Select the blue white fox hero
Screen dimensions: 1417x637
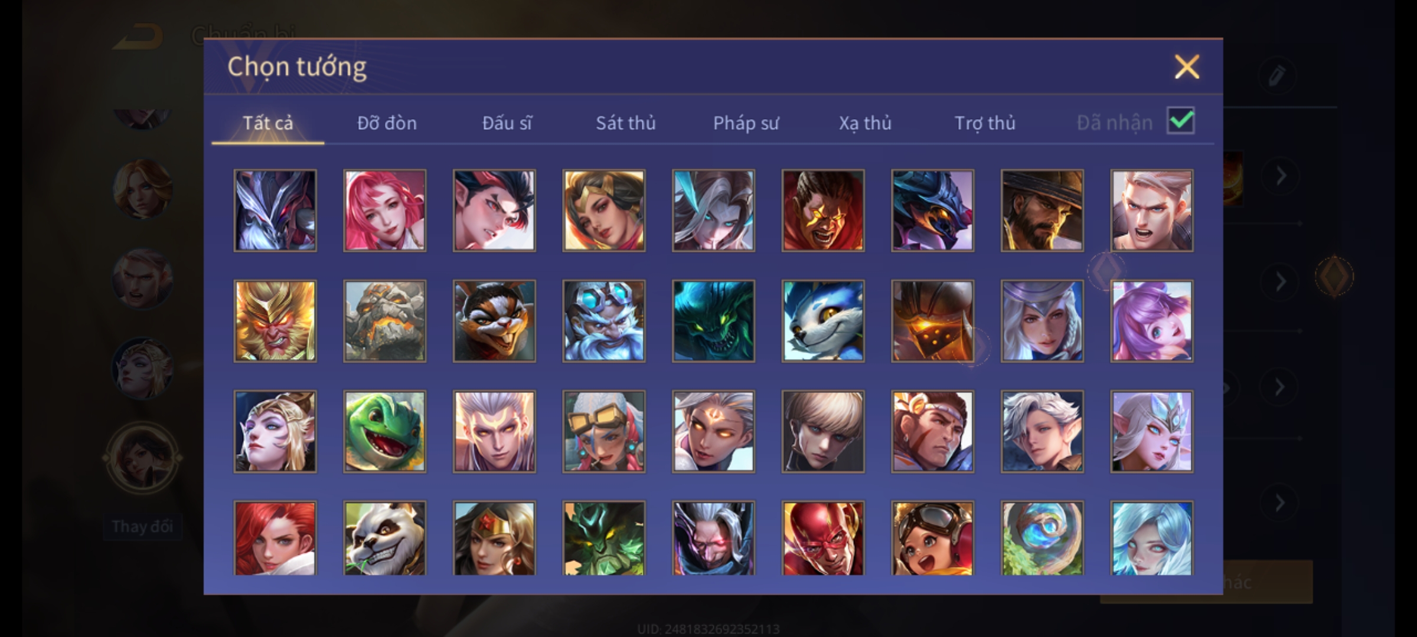(x=823, y=321)
